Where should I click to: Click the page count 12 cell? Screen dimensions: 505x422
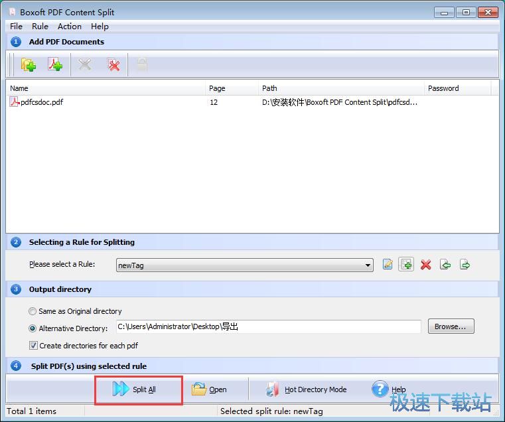coord(214,102)
